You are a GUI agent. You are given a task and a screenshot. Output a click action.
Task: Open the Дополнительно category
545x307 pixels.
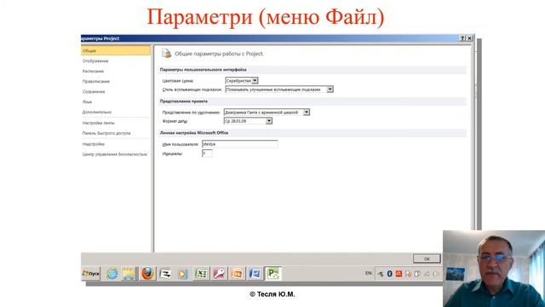pyautogui.click(x=96, y=112)
